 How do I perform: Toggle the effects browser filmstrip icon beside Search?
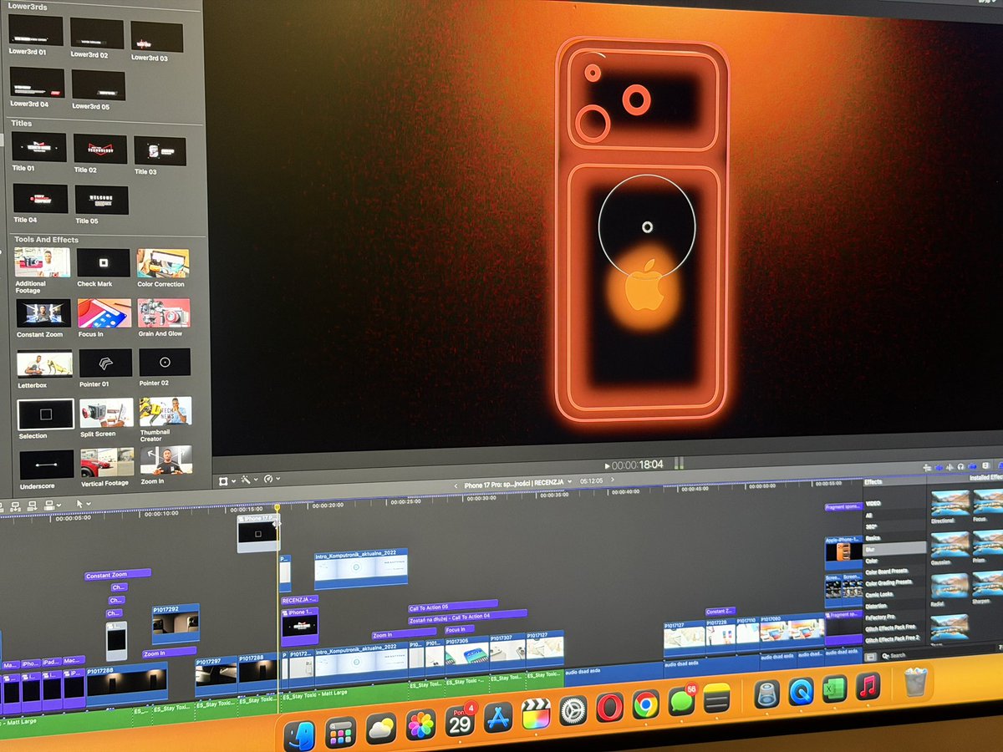[x=870, y=657]
